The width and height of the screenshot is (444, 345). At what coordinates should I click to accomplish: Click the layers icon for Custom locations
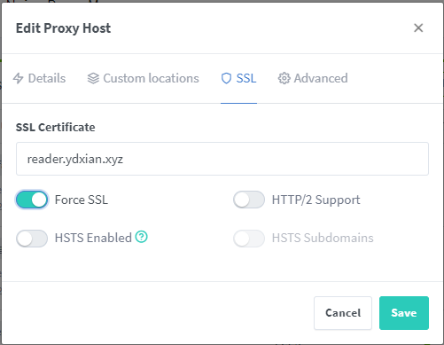(93, 78)
